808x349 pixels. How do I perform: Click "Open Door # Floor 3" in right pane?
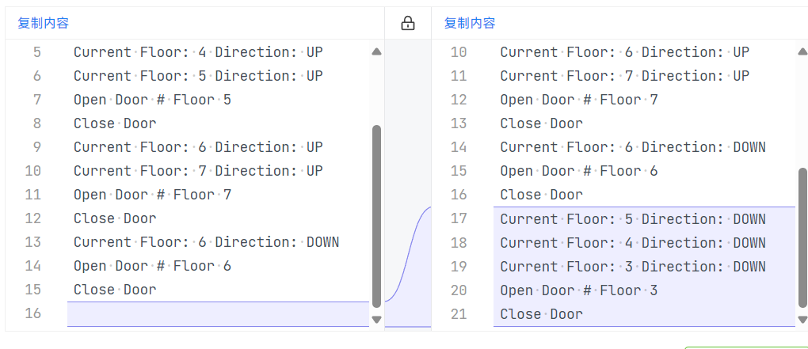[x=578, y=290]
